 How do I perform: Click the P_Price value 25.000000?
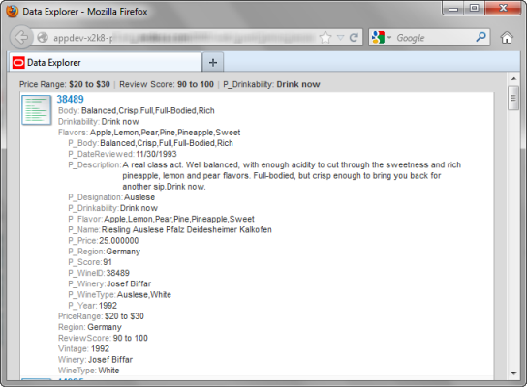point(118,240)
